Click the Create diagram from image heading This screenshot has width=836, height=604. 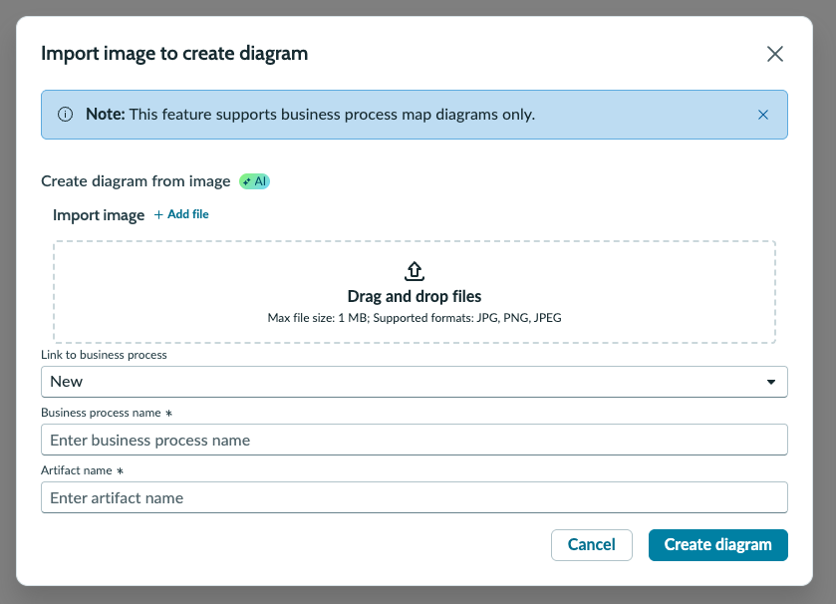coord(136,181)
